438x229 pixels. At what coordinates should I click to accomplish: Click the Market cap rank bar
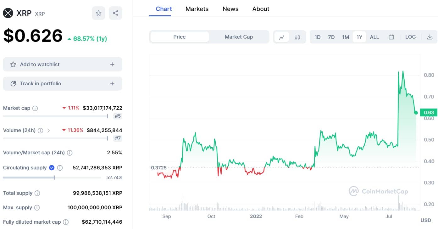click(x=56, y=116)
